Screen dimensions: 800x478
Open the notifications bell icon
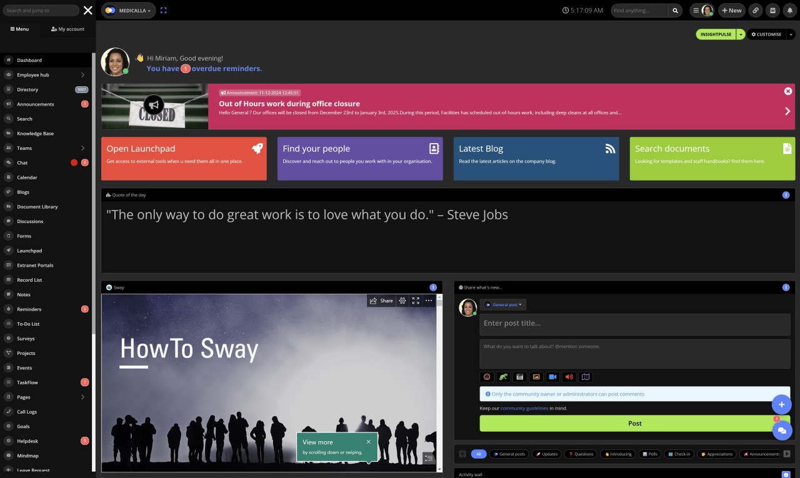point(789,11)
